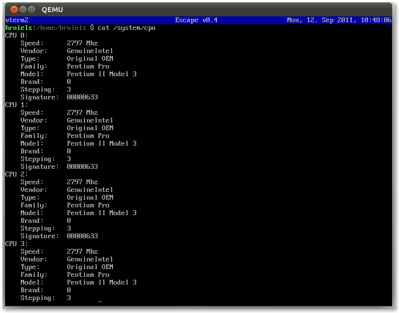Click Pentium II Model 3 under CPU 0

[x=101, y=74]
